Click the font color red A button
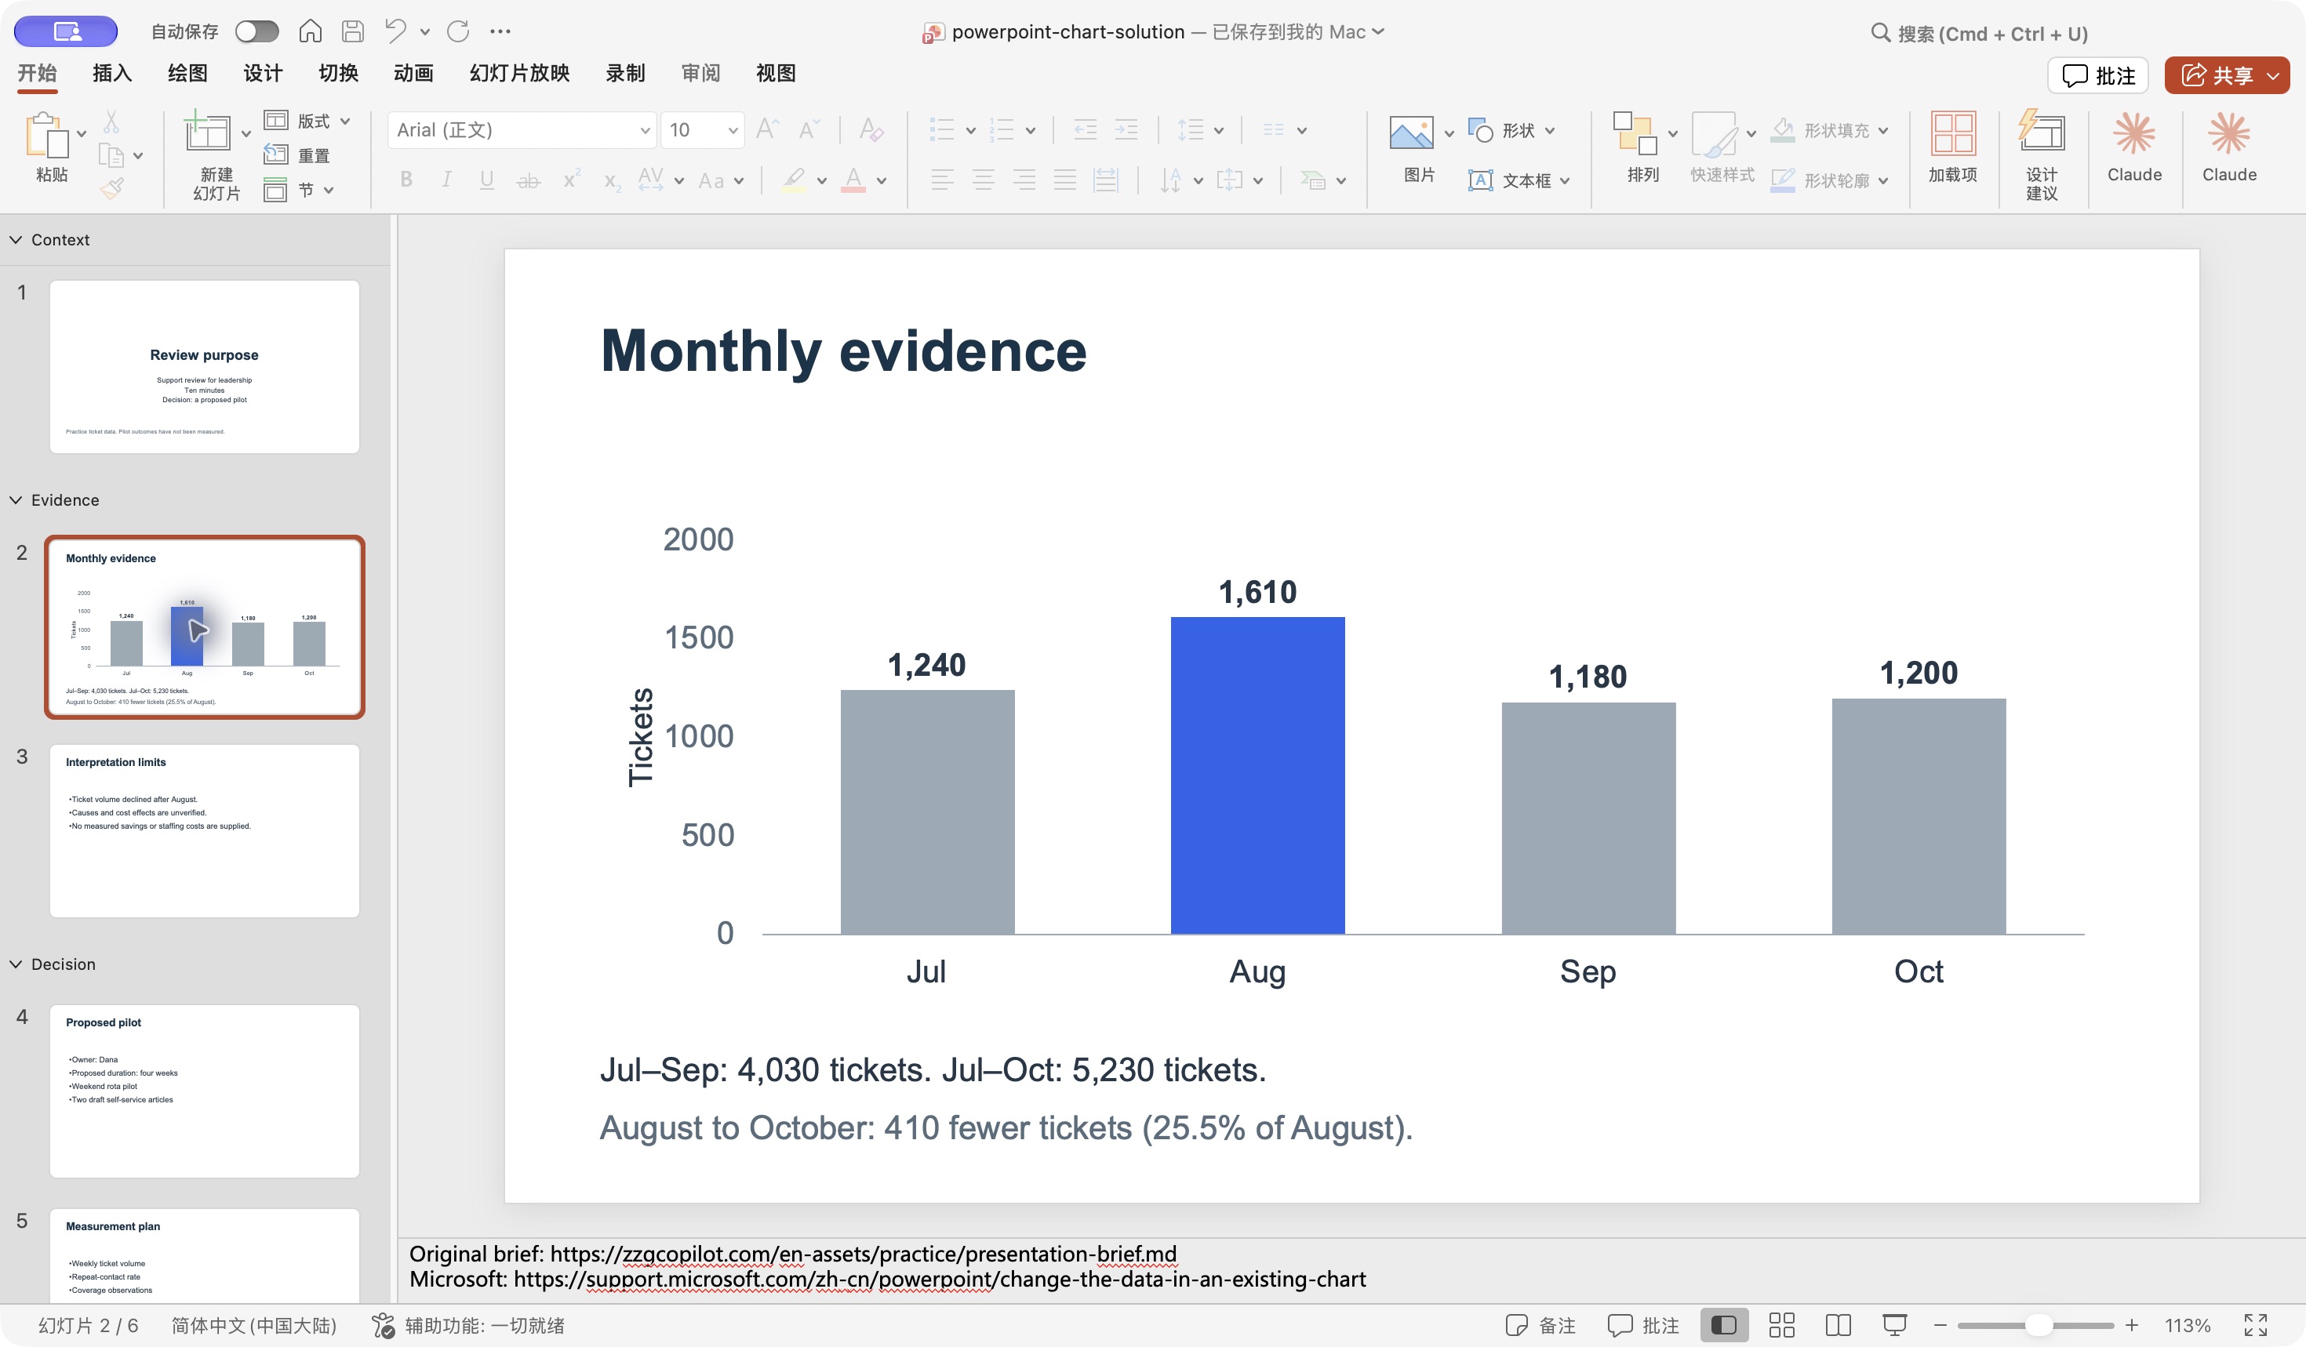Image resolution: width=2306 pixels, height=1347 pixels. click(x=853, y=180)
